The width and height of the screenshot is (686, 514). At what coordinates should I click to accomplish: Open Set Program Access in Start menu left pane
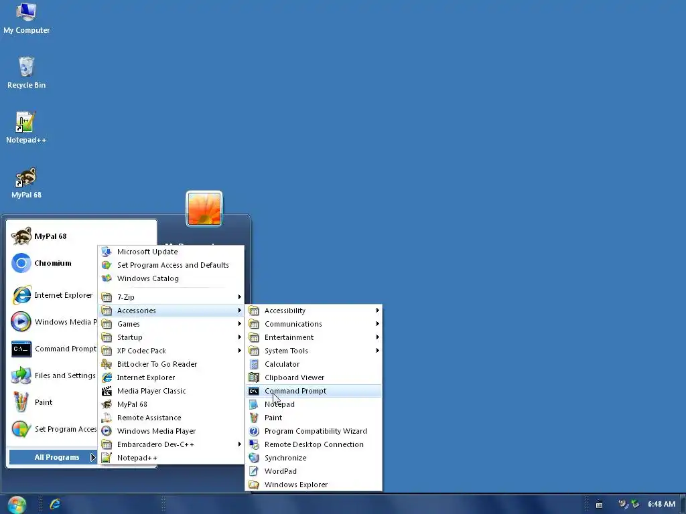pyautogui.click(x=53, y=429)
